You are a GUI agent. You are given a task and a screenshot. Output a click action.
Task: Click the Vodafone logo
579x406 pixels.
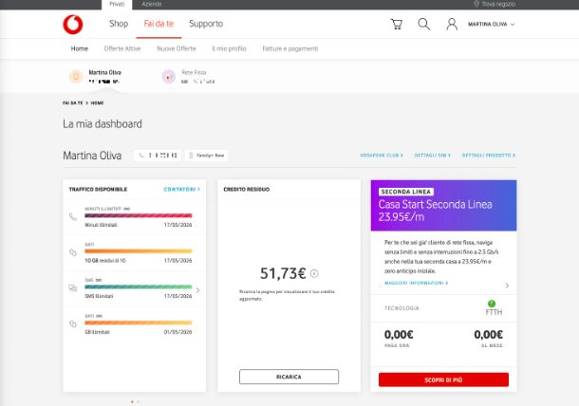coord(73,25)
